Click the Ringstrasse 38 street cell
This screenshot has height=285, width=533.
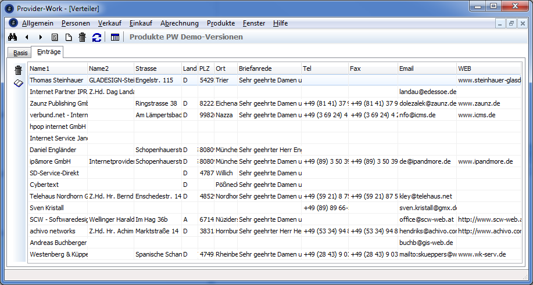coord(158,103)
